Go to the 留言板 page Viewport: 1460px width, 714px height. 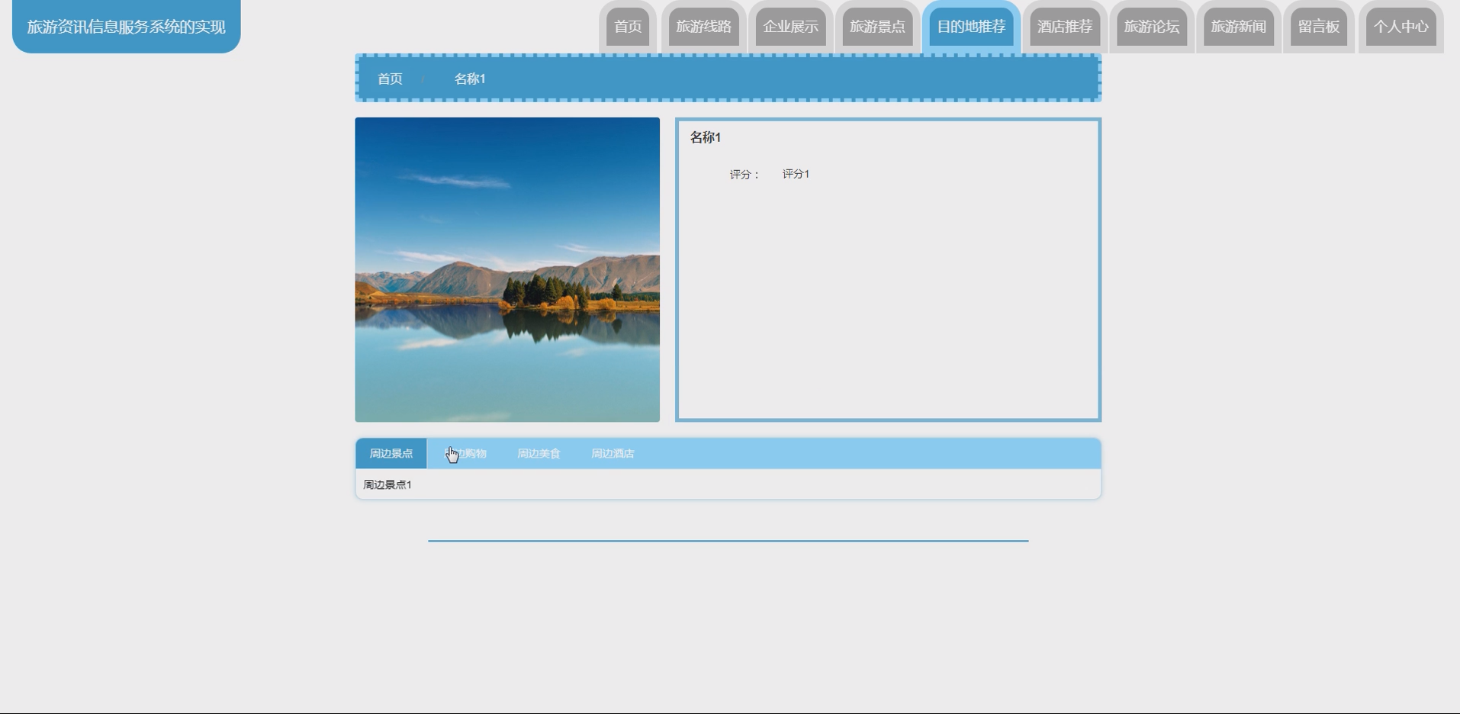[x=1318, y=27]
